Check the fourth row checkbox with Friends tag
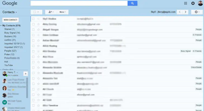Screen dimensions: 204x111 tap(33, 35)
